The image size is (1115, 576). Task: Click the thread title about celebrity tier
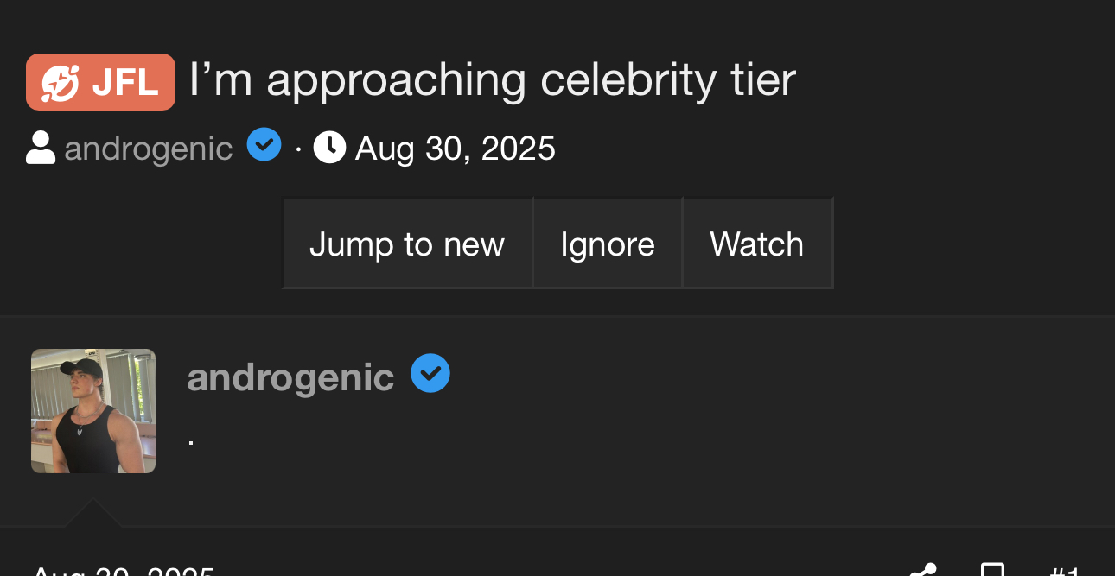pyautogui.click(x=492, y=80)
